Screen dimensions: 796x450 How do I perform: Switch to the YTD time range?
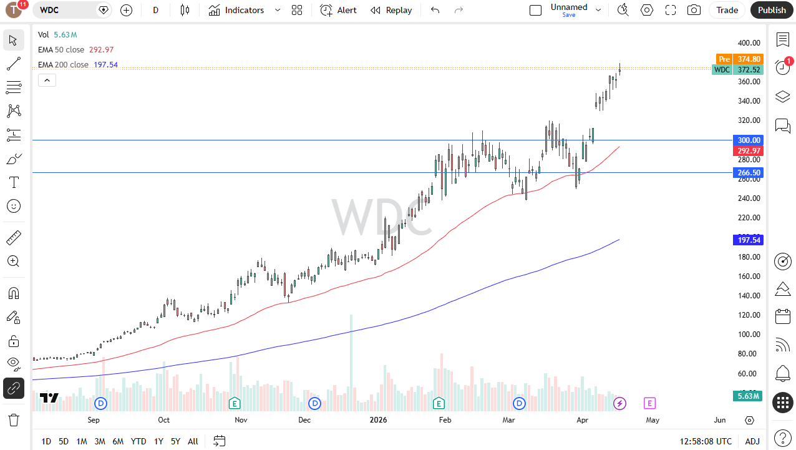(x=138, y=441)
